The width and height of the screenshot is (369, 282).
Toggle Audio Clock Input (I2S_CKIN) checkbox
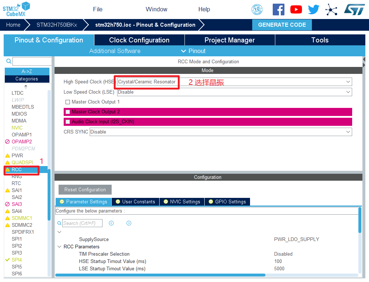pos(67,122)
